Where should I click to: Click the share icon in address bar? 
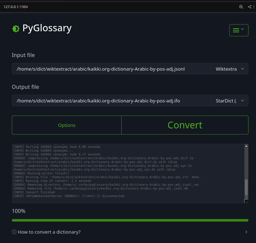pyautogui.click(x=250, y=7)
